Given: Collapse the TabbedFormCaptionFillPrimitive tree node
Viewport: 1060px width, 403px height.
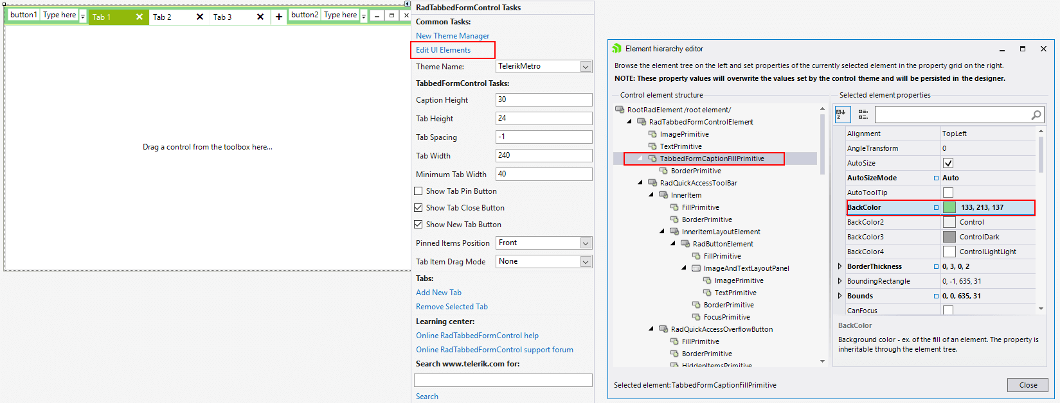Looking at the screenshot, I should pos(640,159).
